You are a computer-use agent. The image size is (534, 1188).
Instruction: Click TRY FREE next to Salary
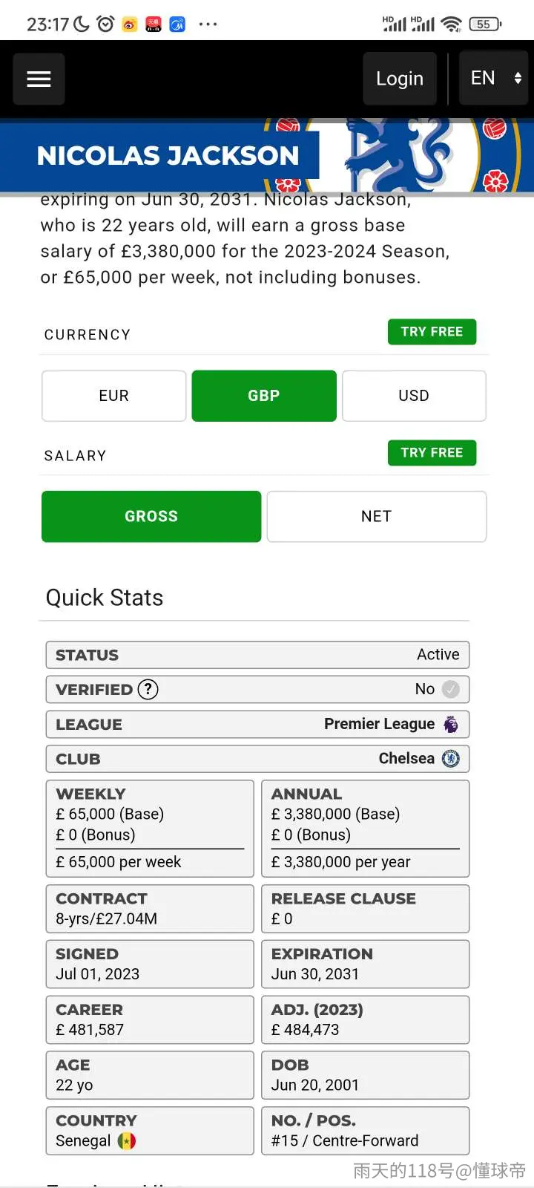(x=432, y=453)
